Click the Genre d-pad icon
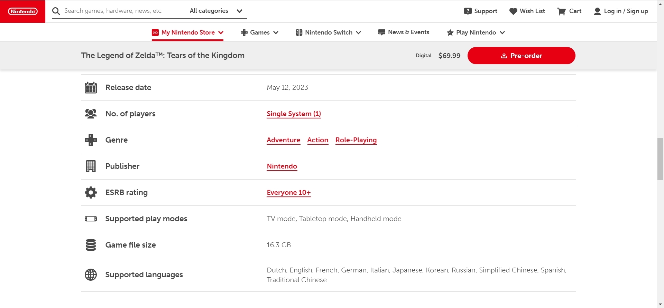Screen dimensions: 664x308 [x=91, y=140]
